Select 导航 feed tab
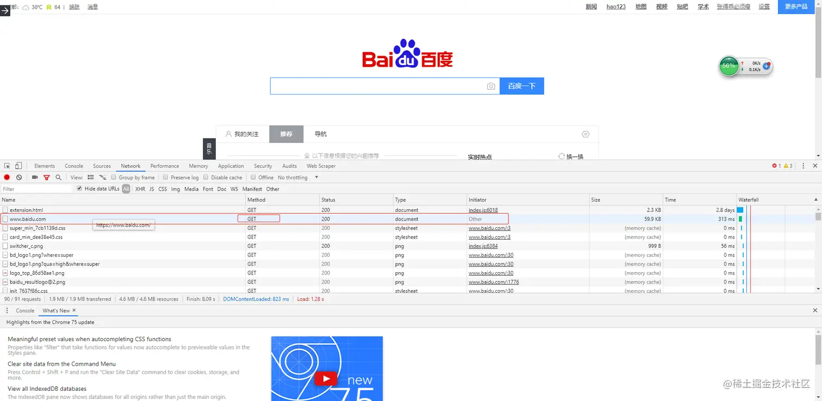This screenshot has height=401, width=822. pyautogui.click(x=321, y=134)
